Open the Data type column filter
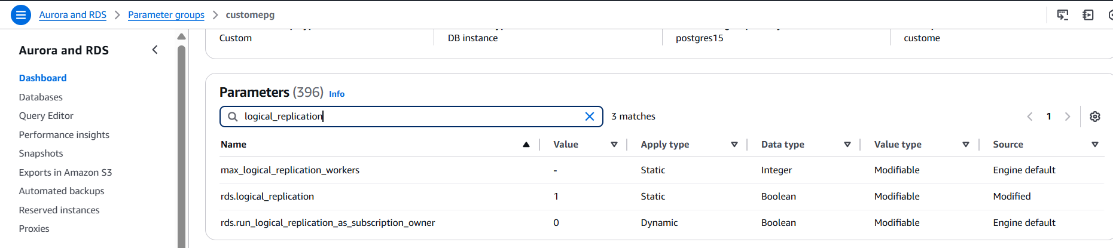 [x=847, y=145]
